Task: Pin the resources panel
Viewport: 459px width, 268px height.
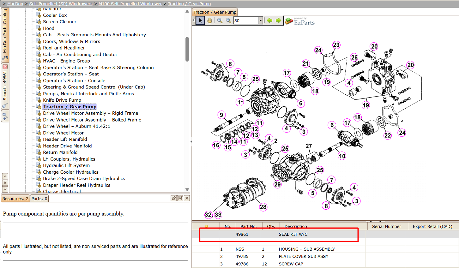Action: click(x=174, y=198)
